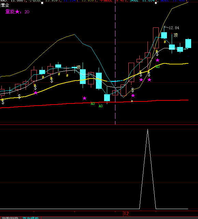Click the 顶 marker beside the 12.84 label
This screenshot has height=219, width=198.
(x=175, y=35)
